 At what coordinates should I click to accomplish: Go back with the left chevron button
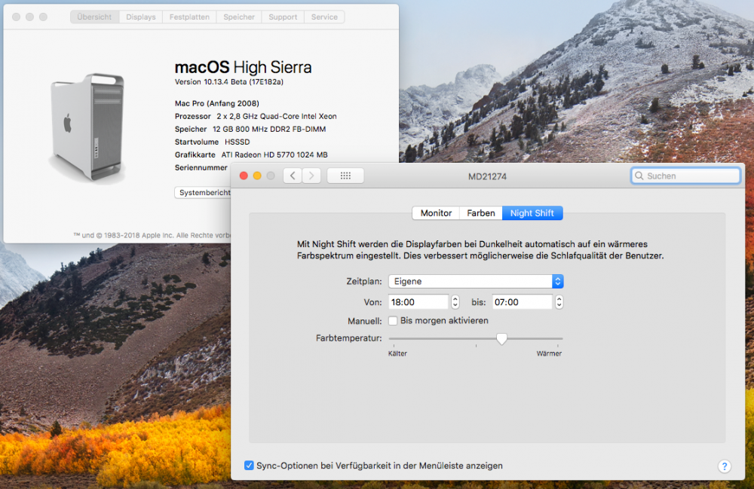coord(293,176)
